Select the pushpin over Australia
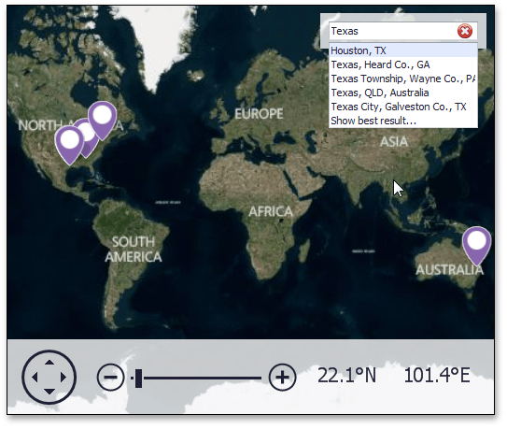This screenshot has height=429, width=507. tap(476, 246)
